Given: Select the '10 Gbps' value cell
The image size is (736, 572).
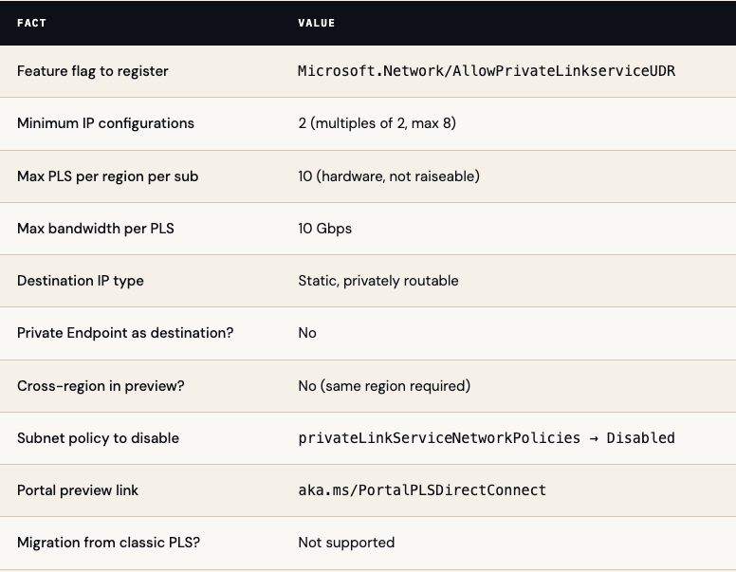Looking at the screenshot, I should (324, 229).
